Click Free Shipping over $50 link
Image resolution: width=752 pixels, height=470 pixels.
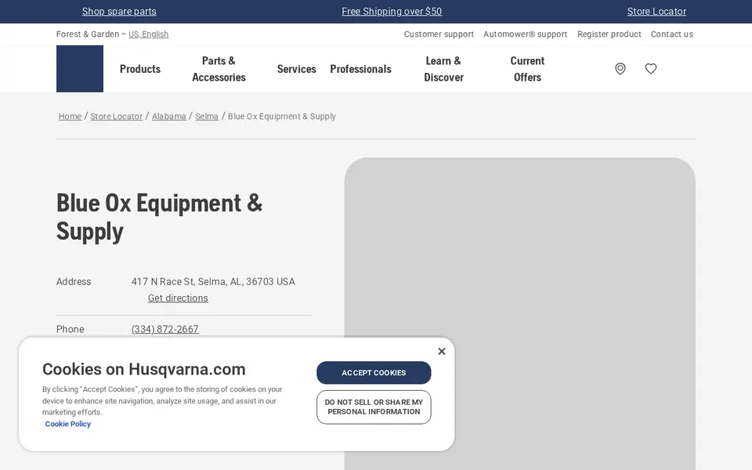(392, 12)
